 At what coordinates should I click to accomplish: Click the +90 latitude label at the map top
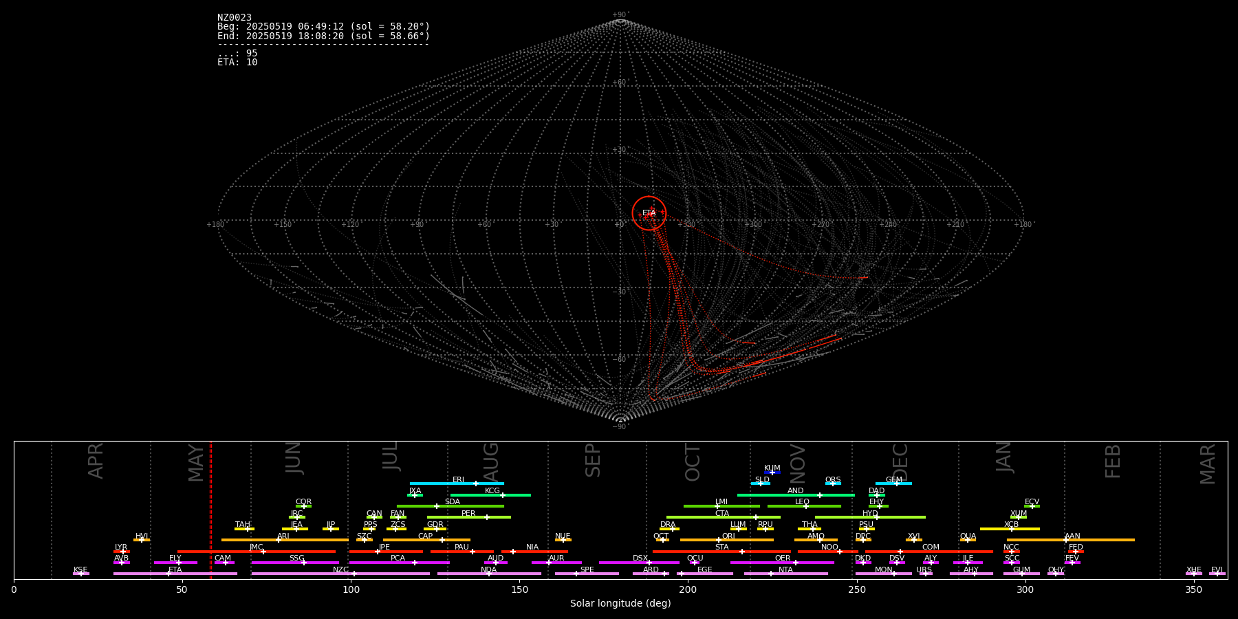click(x=620, y=14)
